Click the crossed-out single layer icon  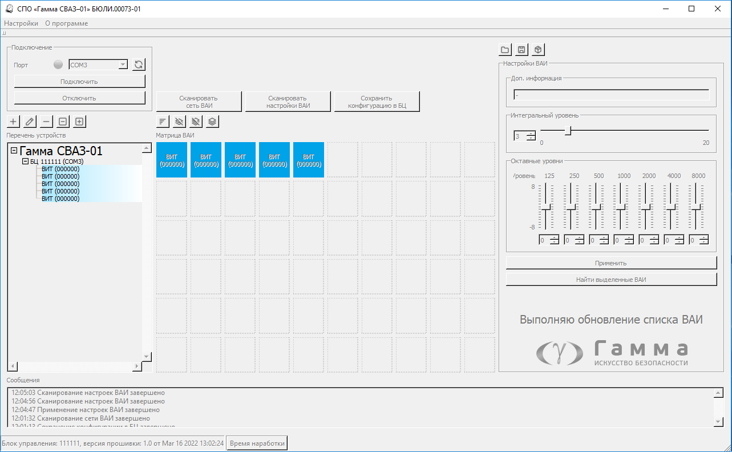180,121
